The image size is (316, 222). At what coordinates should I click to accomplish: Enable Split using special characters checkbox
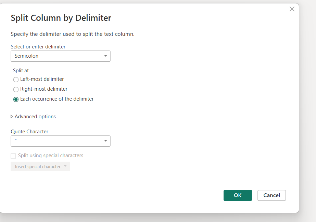(13, 156)
